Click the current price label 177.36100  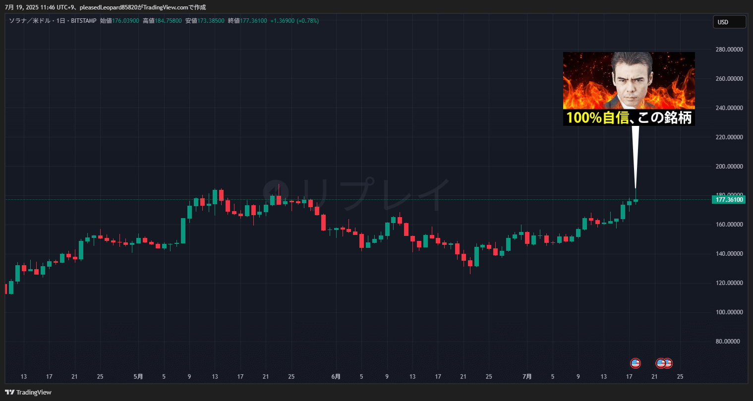(729, 200)
